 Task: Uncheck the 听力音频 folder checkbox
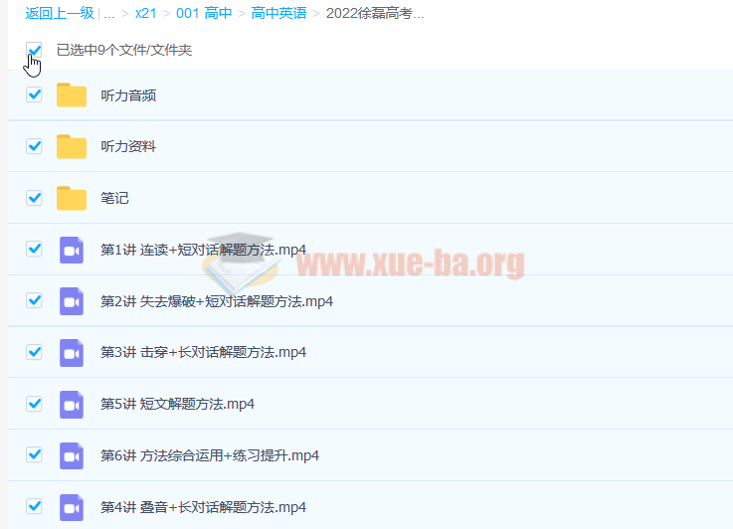tap(35, 94)
